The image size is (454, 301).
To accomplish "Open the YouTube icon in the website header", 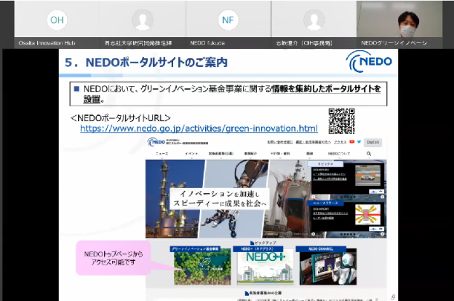I will tap(350, 142).
